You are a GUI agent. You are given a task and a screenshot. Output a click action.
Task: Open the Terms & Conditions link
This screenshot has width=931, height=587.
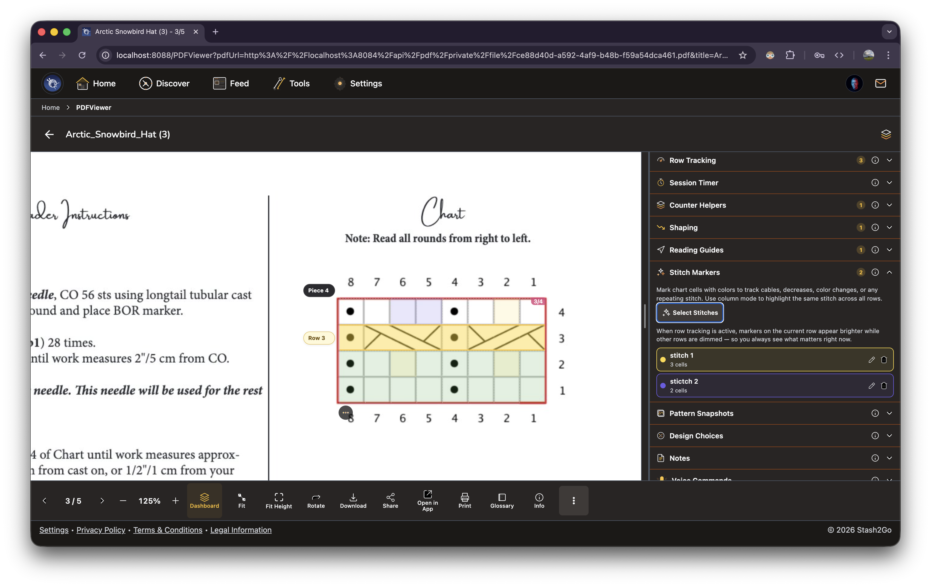click(x=167, y=530)
